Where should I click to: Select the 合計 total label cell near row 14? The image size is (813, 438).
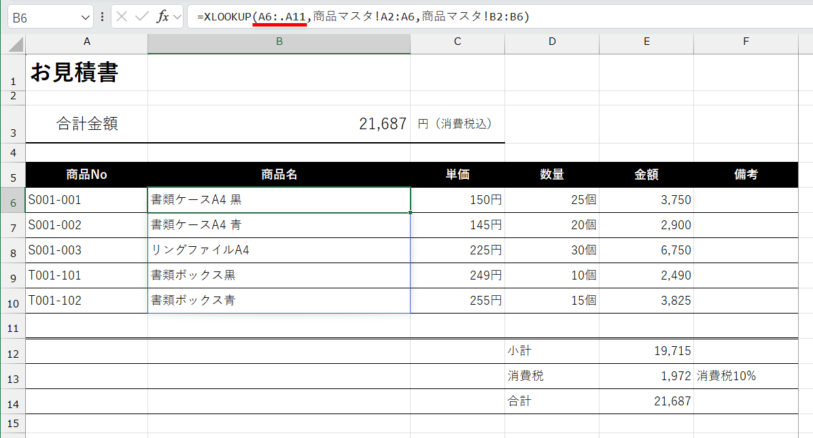click(551, 401)
